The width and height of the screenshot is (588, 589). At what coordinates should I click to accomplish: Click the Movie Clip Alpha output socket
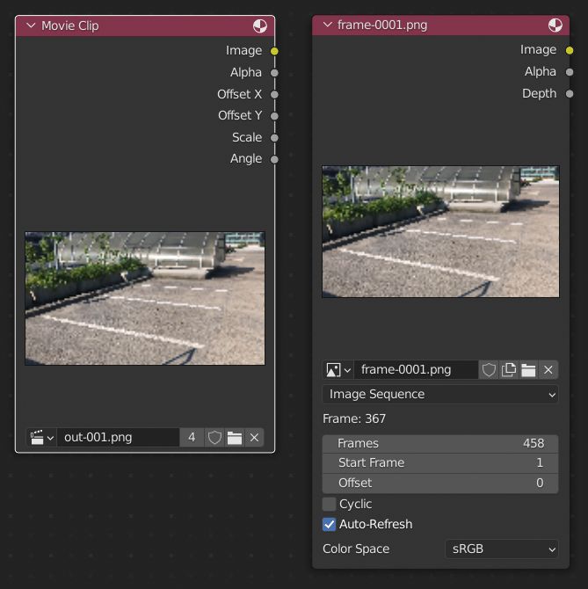tap(274, 72)
